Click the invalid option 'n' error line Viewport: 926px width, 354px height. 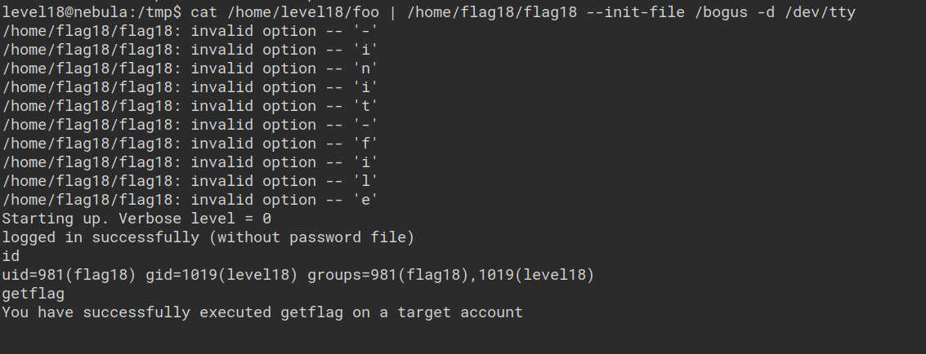(x=190, y=69)
